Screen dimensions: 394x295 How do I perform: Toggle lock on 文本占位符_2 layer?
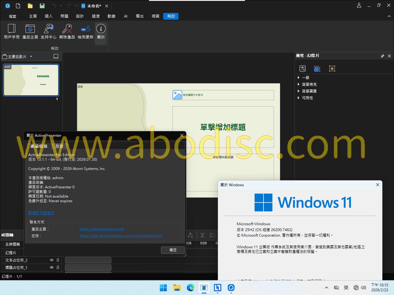[58, 260]
